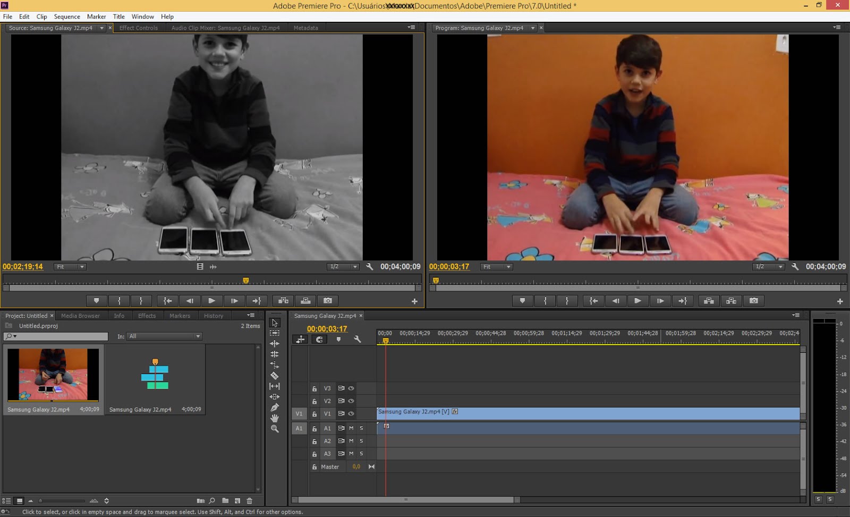Solo audio track A2
The height and width of the screenshot is (517, 850).
click(361, 441)
